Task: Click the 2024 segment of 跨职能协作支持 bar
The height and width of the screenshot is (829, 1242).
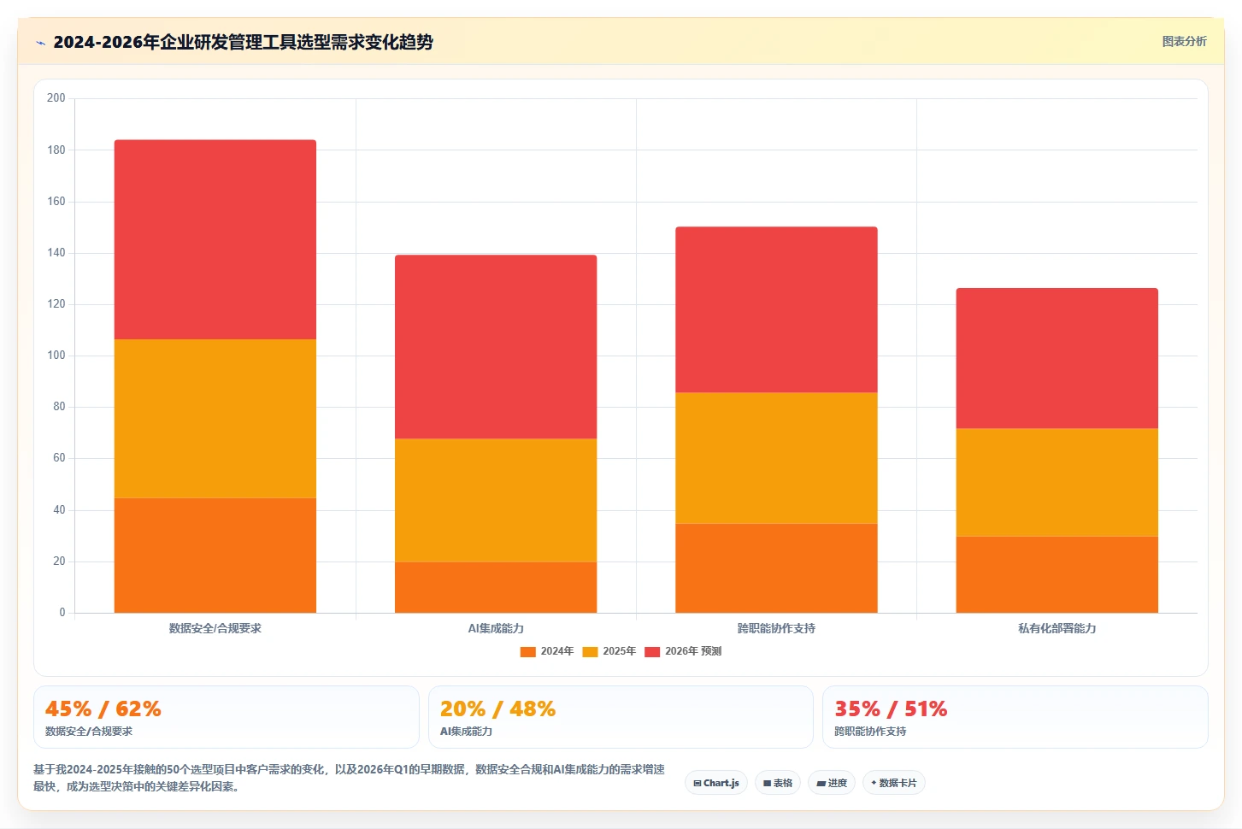Action: pos(776,568)
